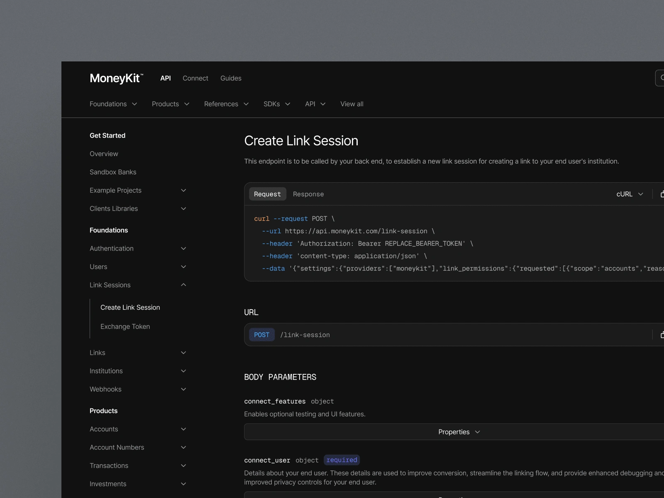Expand the API submenu dropdown
The image size is (664, 498).
[x=315, y=104]
